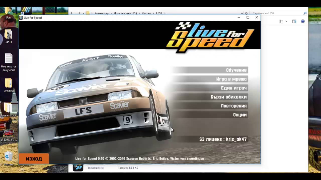Viewport: 321px width, 180px height.
Task: Select 14479718_1 image on desktop
Action: pos(9,135)
